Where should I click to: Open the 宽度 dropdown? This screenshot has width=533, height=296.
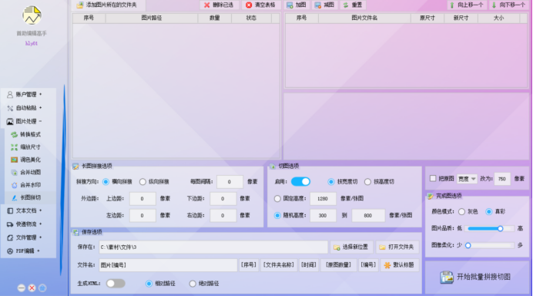pos(467,179)
